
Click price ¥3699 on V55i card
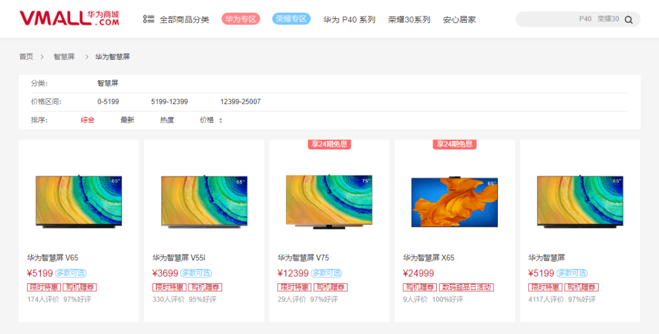(x=165, y=273)
